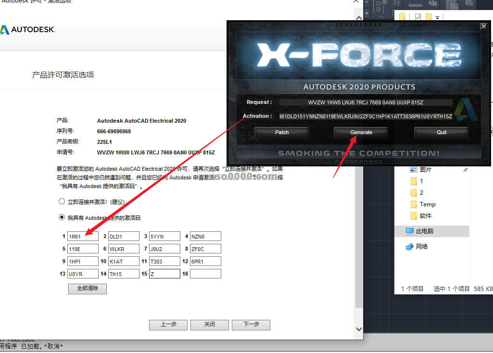The width and height of the screenshot is (493, 353).
Task: Click activation box 10 containing K1AT
Action: (124, 261)
